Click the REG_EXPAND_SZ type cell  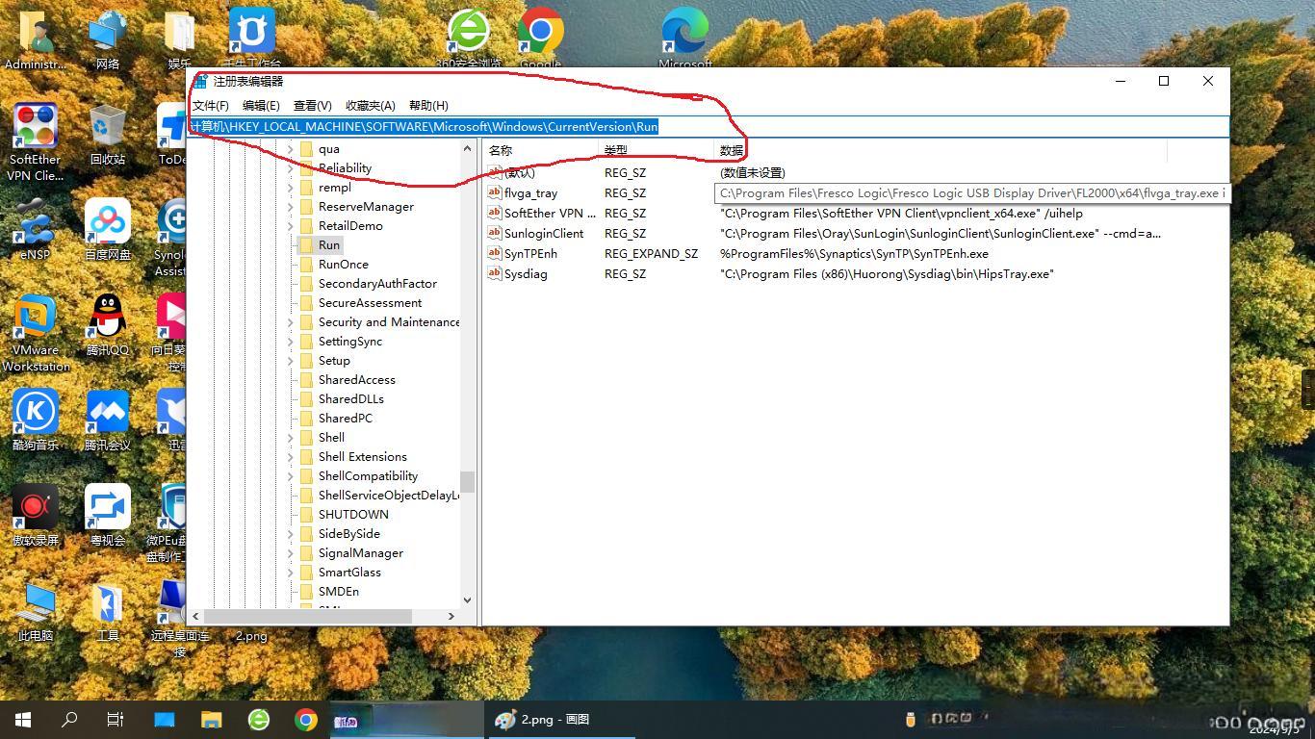coord(652,254)
